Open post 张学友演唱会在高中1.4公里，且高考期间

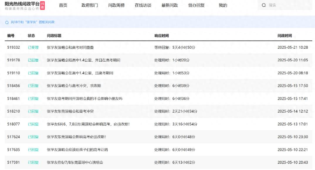pos(80,73)
